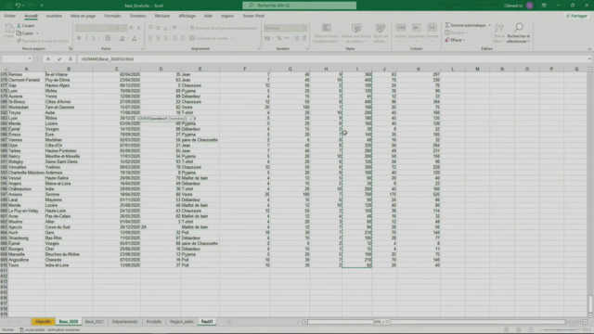Screen dimensions: 594x334
Task: Click the Supprimer cells icon
Action: [x=417, y=28]
